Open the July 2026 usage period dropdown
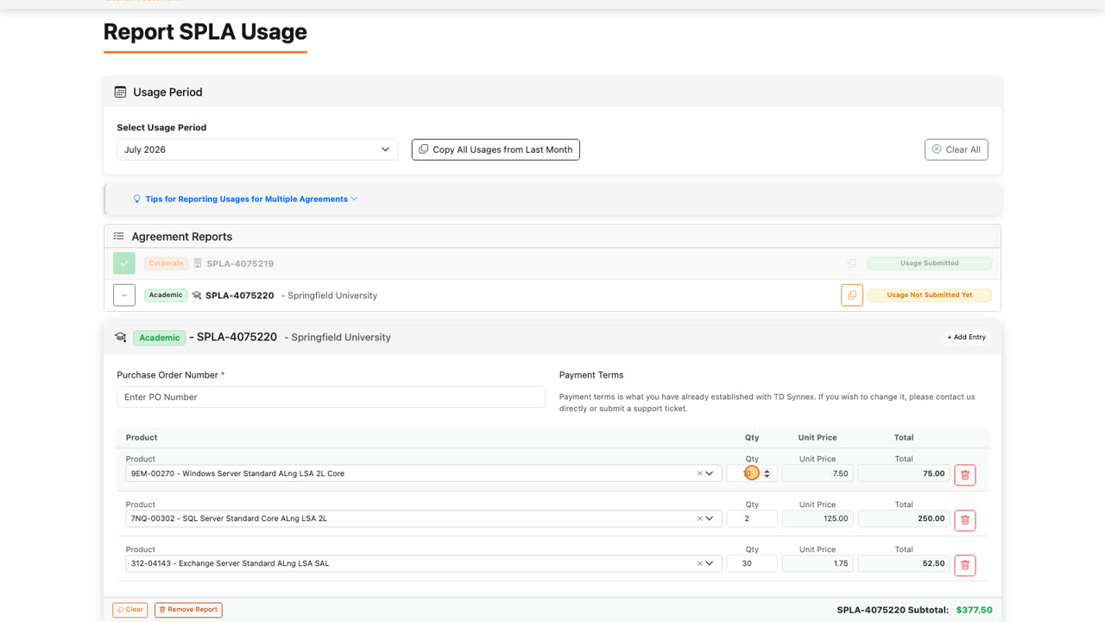1105x622 pixels. [257, 149]
